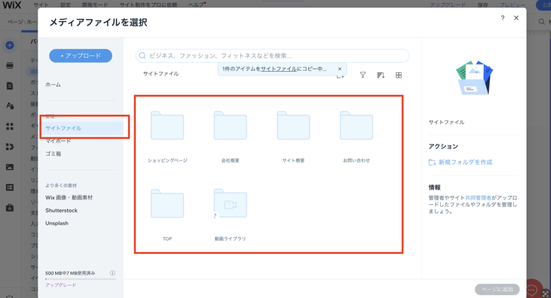
Task: Open the apps grid icon in editor sidebar
Action: click(x=10, y=126)
